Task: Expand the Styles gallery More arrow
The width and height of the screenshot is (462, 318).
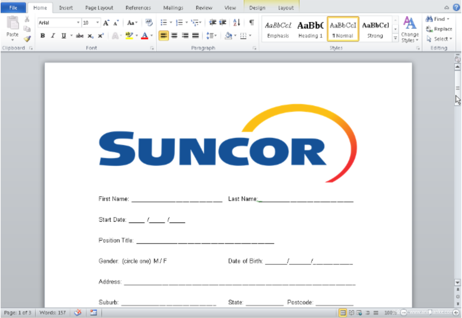Action: coord(395,38)
